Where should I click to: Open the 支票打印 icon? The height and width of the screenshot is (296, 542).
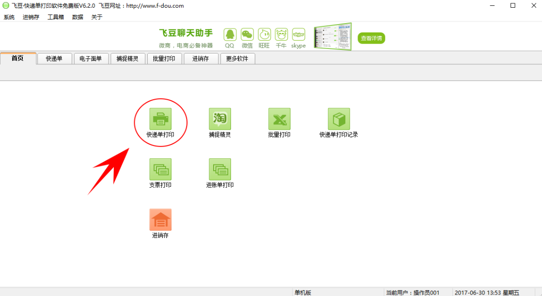point(160,169)
